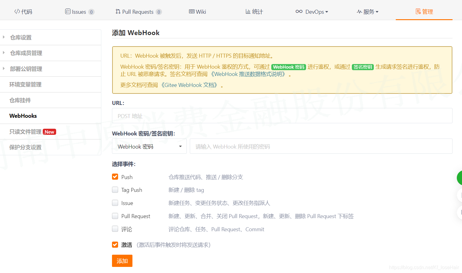462x273 pixels.
Task: Uncheck the Push event checkbox
Action: click(115, 177)
